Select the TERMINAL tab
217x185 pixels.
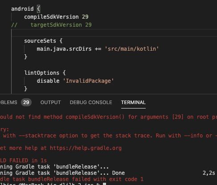pyautogui.click(x=133, y=102)
